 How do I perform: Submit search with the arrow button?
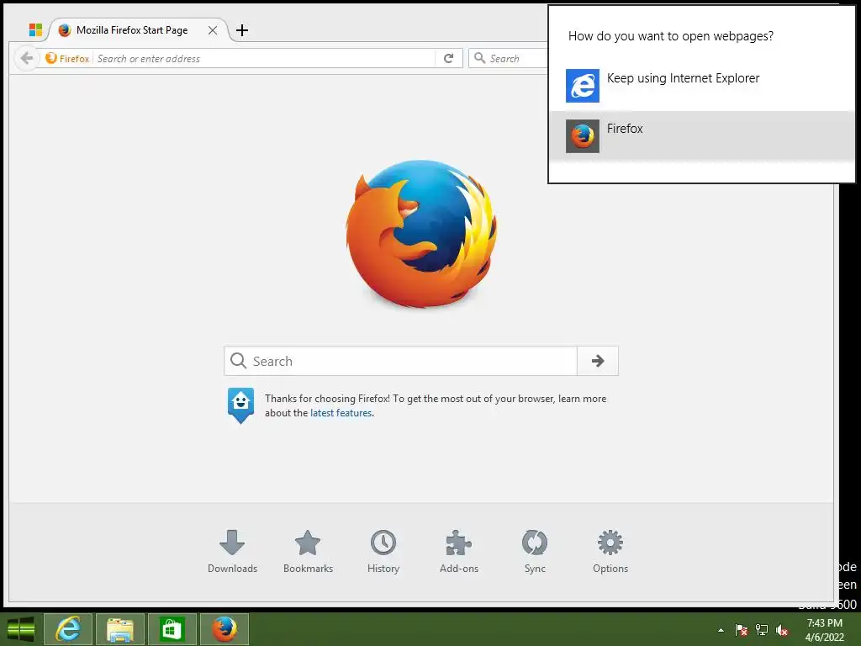coord(598,361)
